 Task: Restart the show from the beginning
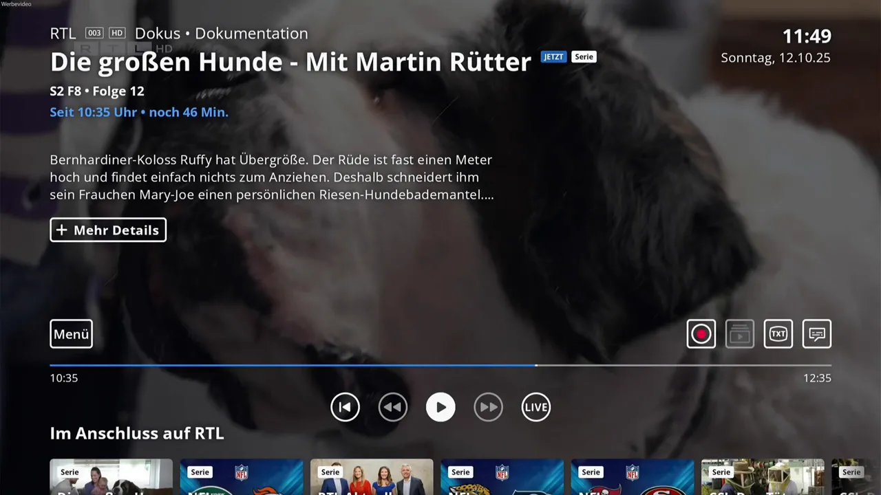tap(345, 406)
